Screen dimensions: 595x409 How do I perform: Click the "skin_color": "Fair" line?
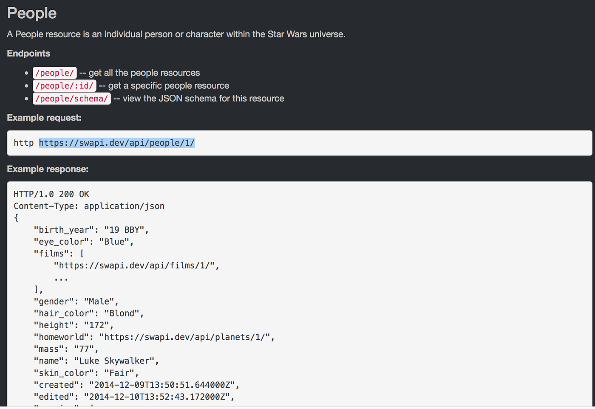(86, 373)
